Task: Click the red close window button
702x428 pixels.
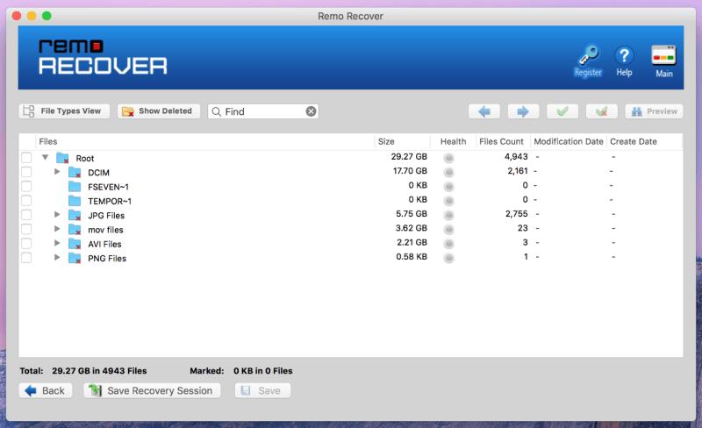Action: click(x=17, y=16)
